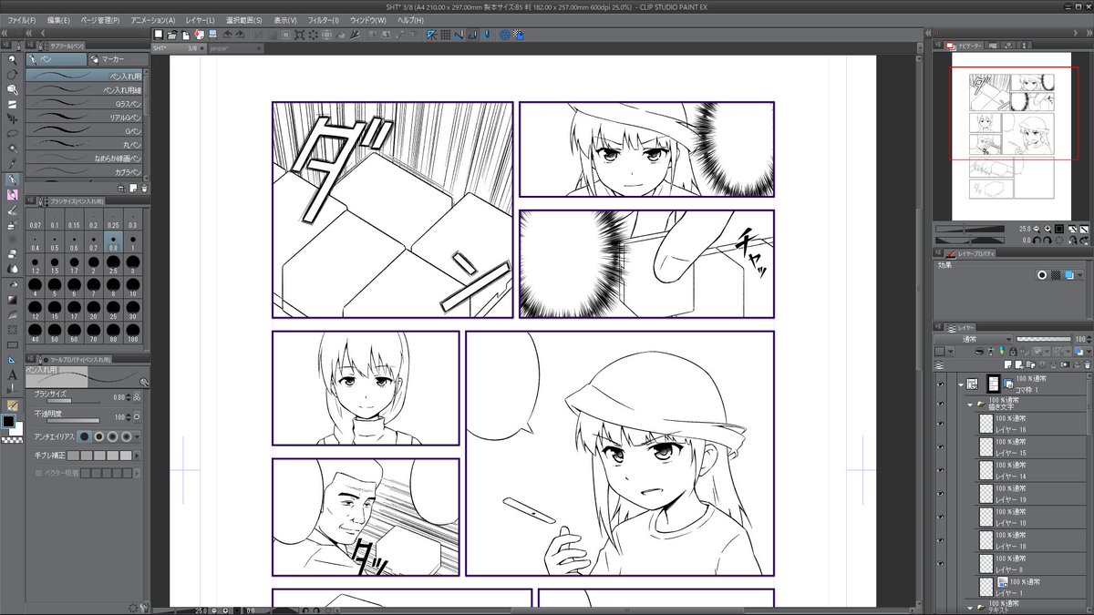
Task: Select the Pen tool in the tool palette
Action: click(x=12, y=179)
